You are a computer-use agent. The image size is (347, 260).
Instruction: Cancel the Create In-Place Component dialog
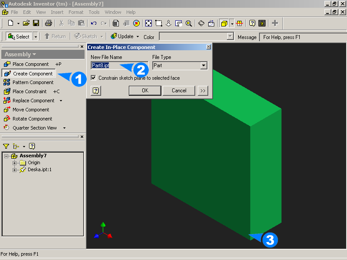tap(179, 91)
